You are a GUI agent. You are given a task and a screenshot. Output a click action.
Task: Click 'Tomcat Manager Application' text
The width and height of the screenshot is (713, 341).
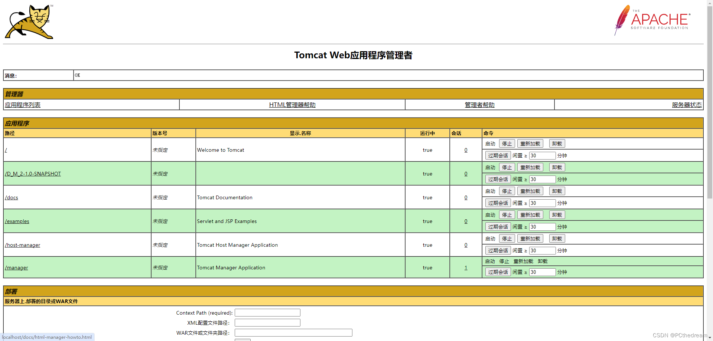pos(231,268)
